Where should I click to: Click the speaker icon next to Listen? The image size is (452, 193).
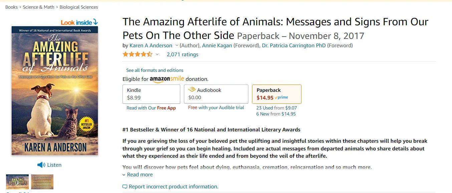[41, 165]
